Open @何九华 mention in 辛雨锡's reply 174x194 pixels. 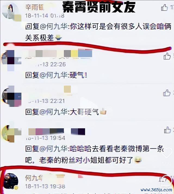pos(54,26)
